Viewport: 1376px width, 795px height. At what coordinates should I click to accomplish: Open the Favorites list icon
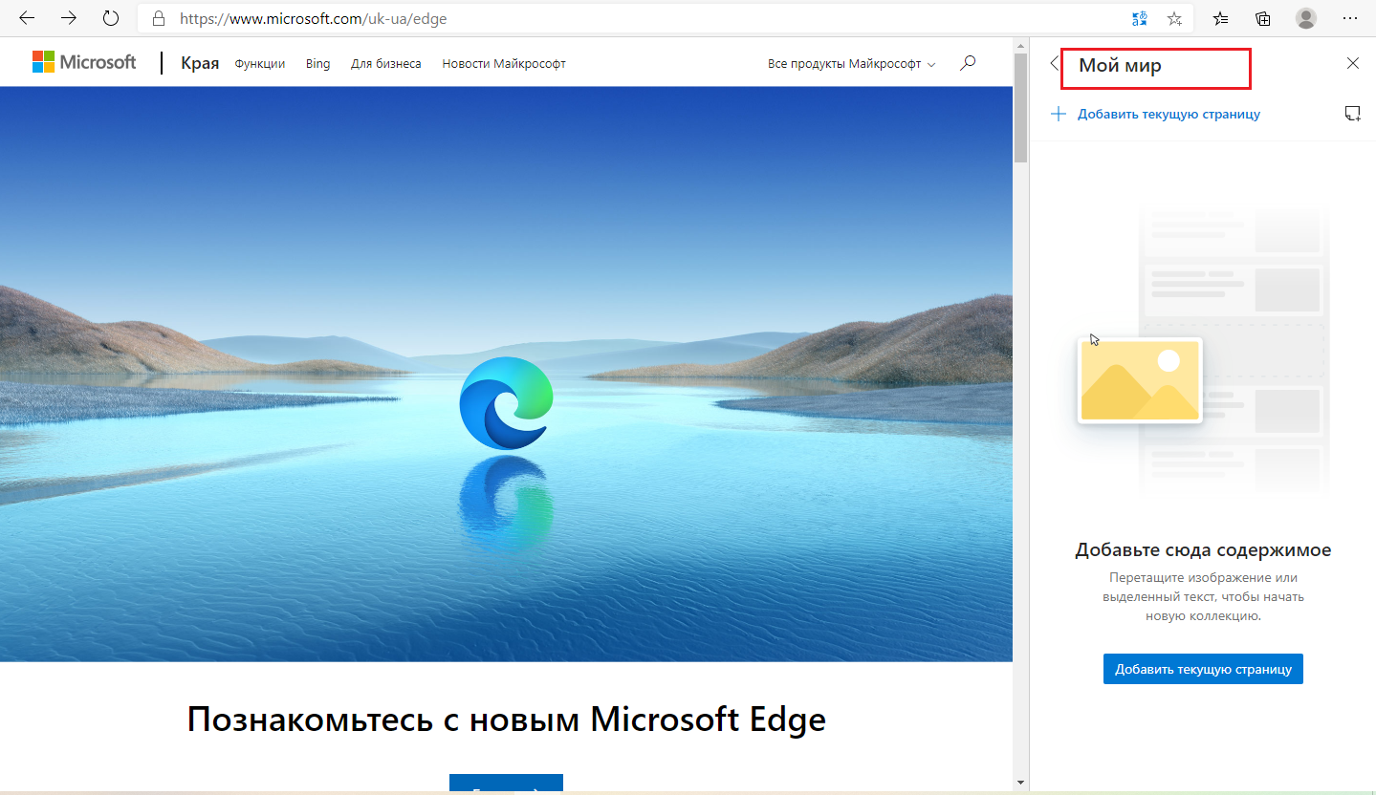(1221, 18)
